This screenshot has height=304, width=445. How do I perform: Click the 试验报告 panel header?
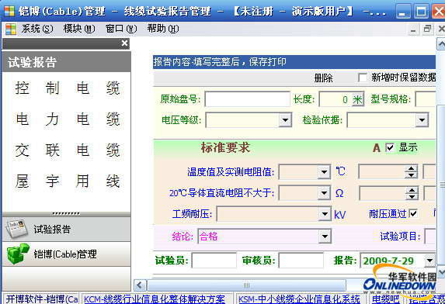67,62
